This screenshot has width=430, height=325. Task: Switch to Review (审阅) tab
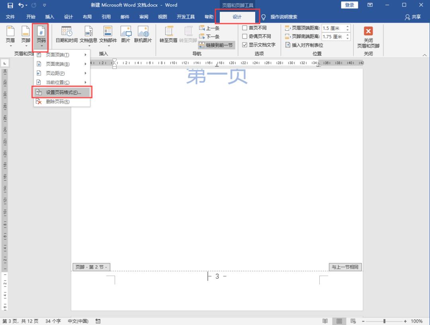[x=144, y=17]
